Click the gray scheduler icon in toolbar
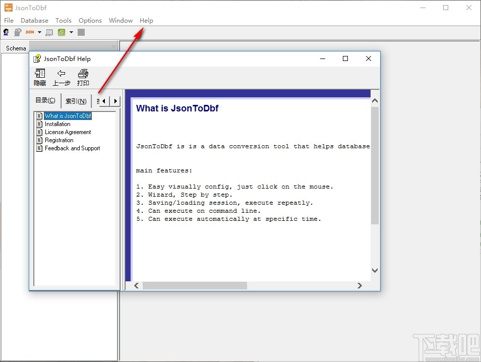The height and width of the screenshot is (362, 481). (x=49, y=32)
